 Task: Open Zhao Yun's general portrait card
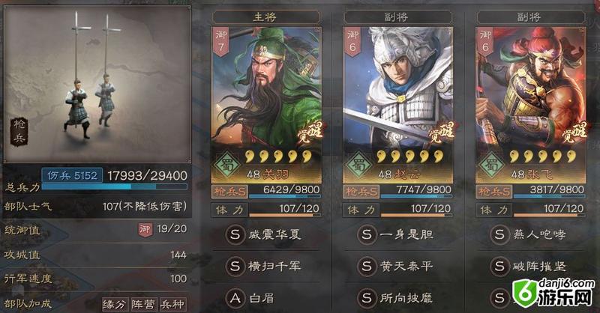pos(398,105)
